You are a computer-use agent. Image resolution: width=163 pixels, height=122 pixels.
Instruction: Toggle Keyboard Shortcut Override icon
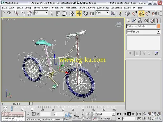[127, 14]
